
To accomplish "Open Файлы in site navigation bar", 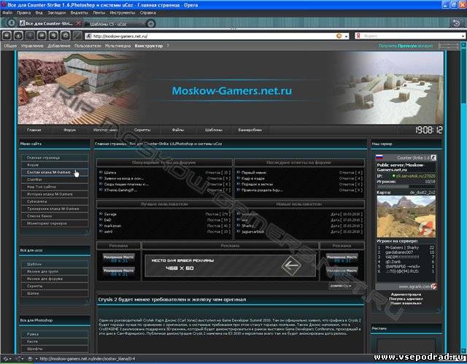I will [178, 130].
